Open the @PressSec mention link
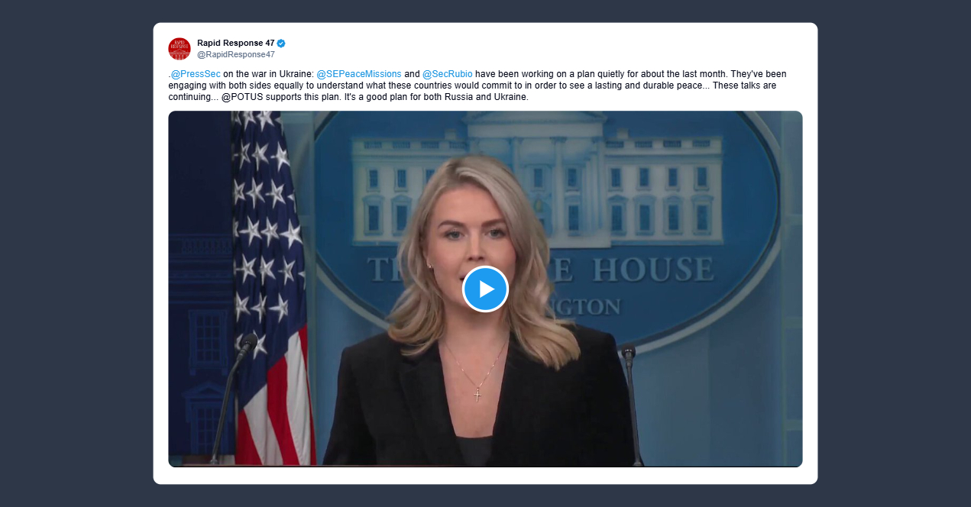The height and width of the screenshot is (507, 971). 196,74
